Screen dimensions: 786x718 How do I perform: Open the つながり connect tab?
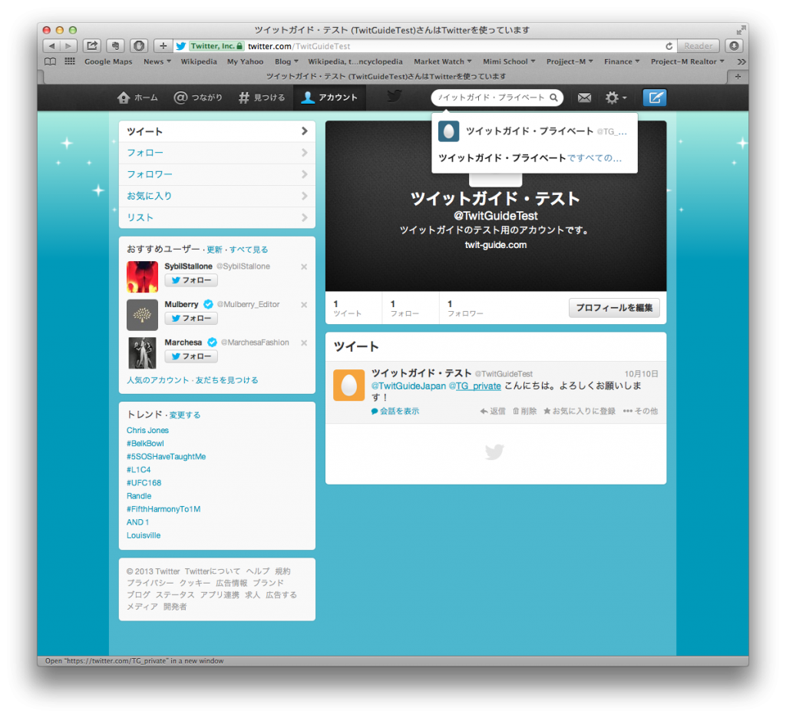click(198, 98)
